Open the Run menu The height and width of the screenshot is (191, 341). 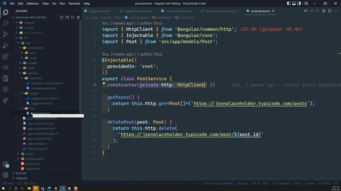[x=62, y=4]
